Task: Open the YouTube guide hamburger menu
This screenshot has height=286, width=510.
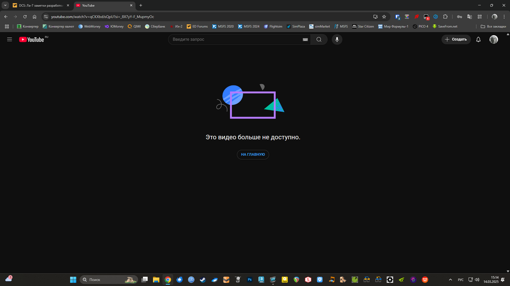Action: pyautogui.click(x=9, y=39)
